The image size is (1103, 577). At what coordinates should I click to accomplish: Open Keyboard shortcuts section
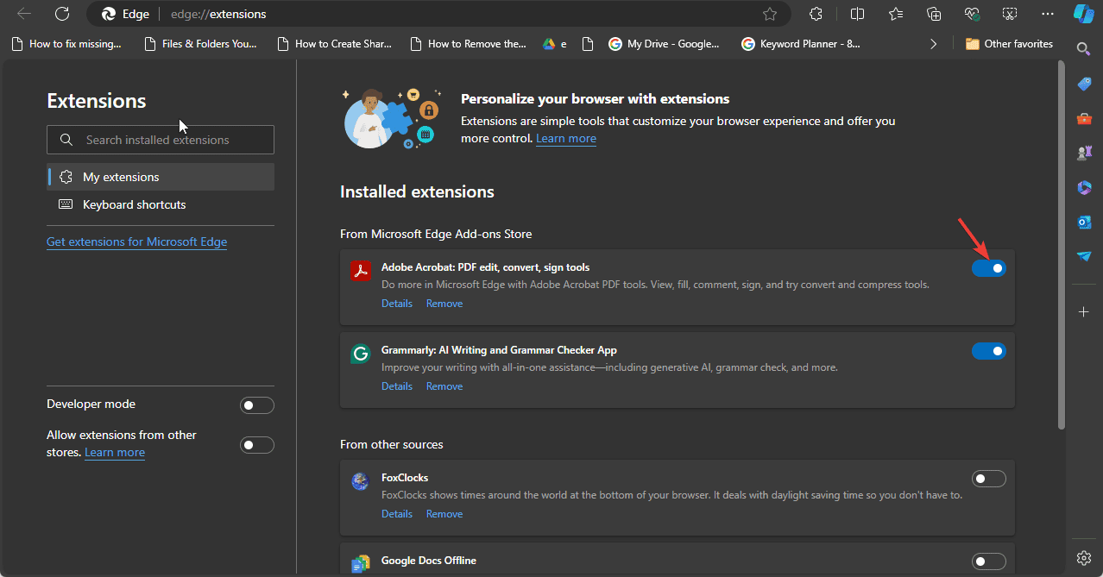tap(161, 204)
